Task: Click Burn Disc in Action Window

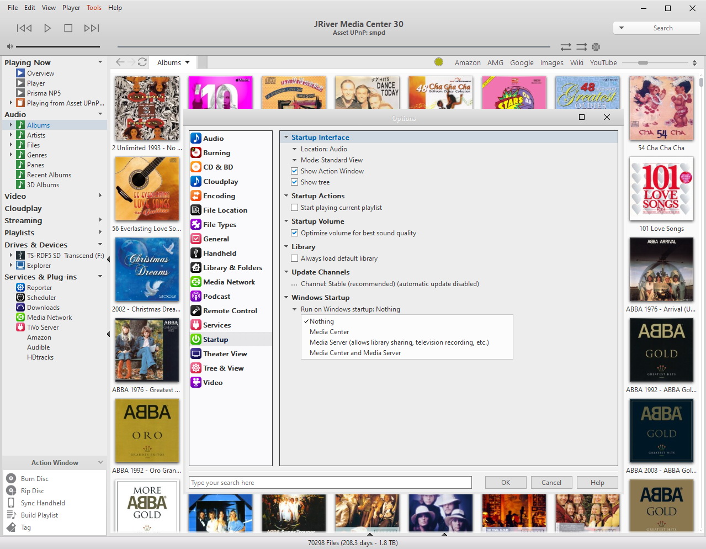Action: 35,479
